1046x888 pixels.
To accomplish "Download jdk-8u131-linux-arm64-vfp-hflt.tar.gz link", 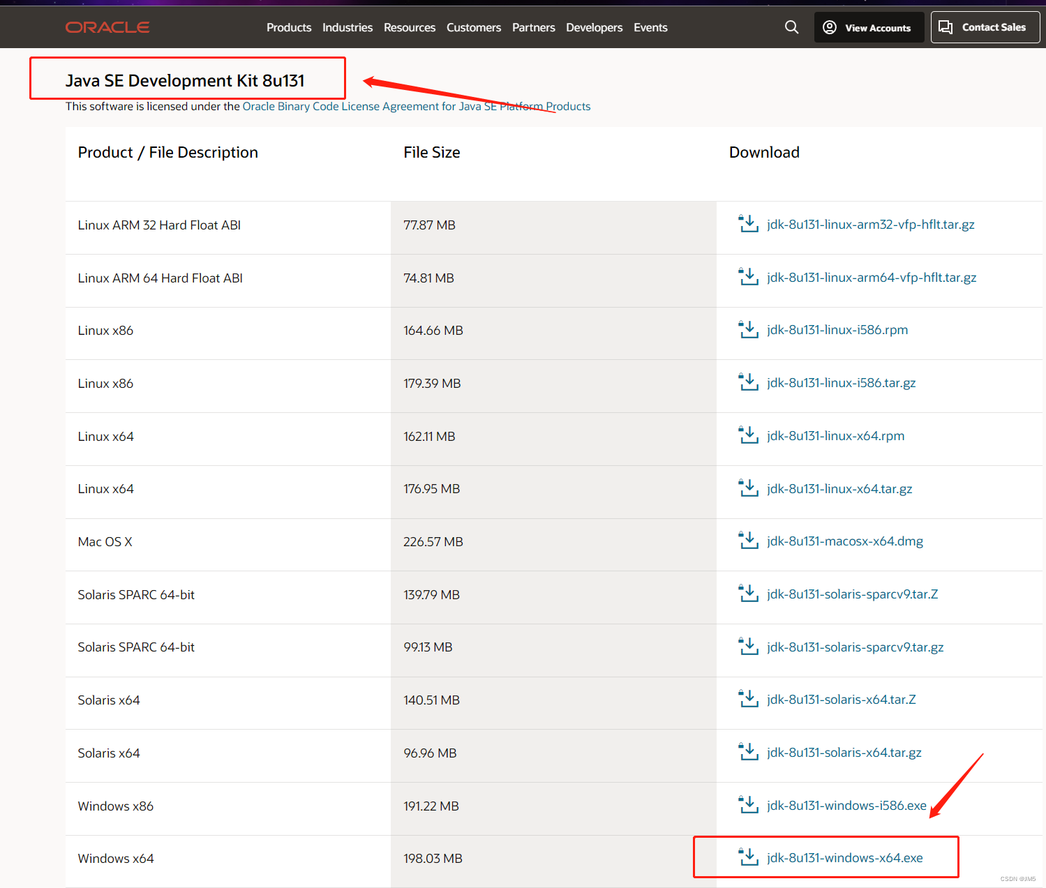I will tap(872, 278).
